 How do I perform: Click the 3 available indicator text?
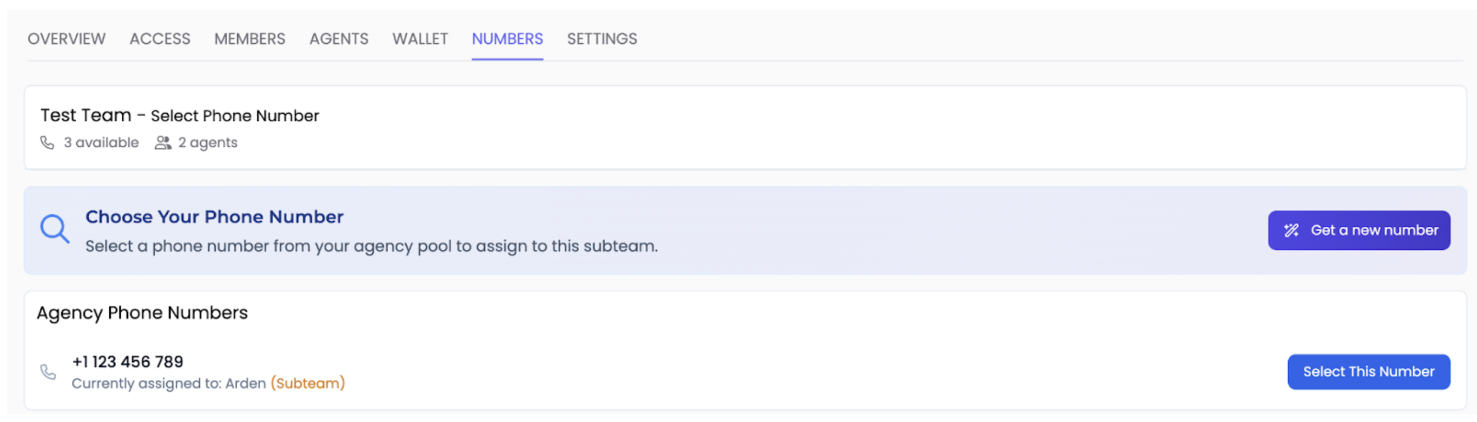[x=100, y=142]
